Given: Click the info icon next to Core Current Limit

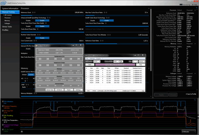Looking at the screenshot, I should [34, 41].
